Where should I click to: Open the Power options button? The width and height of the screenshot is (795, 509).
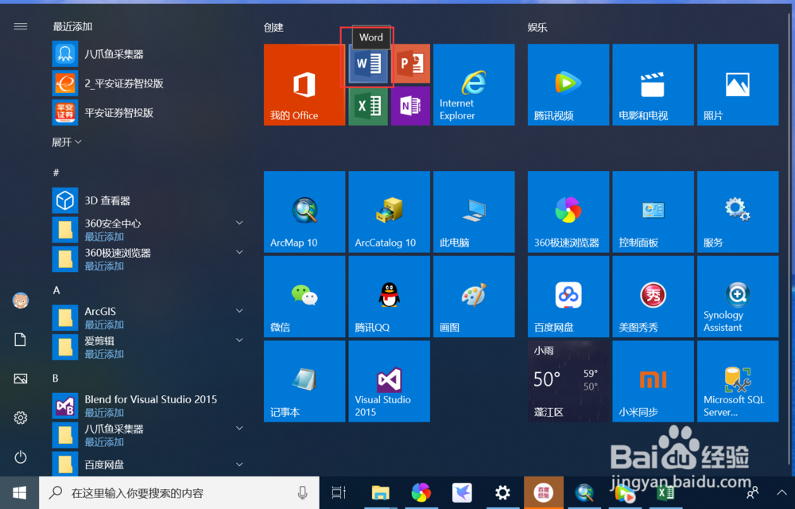click(x=21, y=457)
